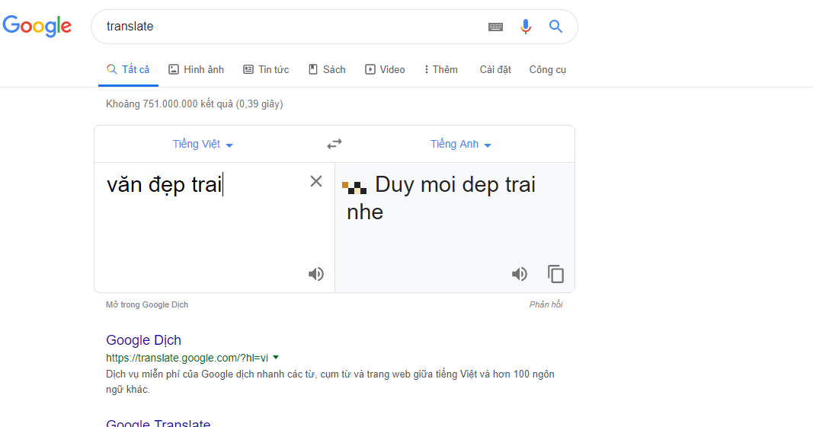Open Công cụ search tools

pos(548,69)
